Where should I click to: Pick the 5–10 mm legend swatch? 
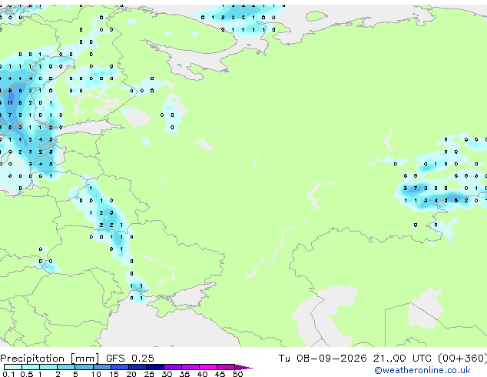pos(84,367)
